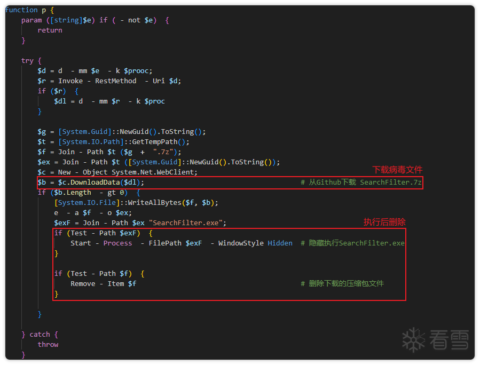480x365 pixels.
Task: Click the '$ex = Join - Path $t' line
Action: pos(159,162)
